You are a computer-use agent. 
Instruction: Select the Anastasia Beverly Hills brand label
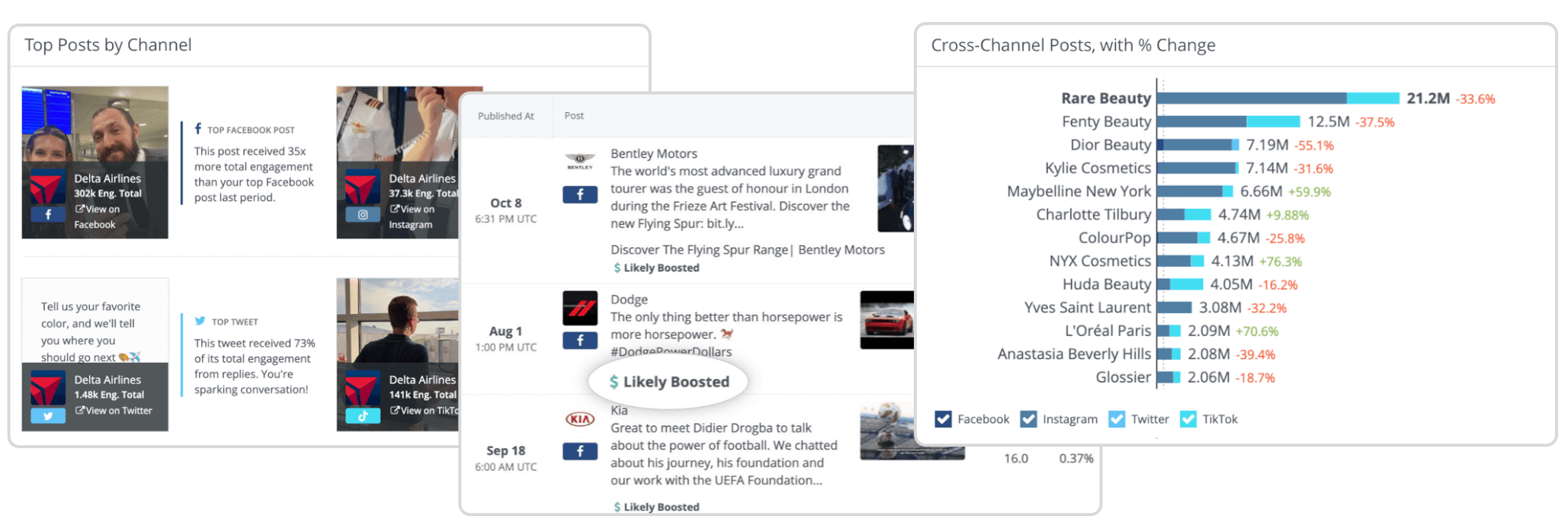[1075, 354]
